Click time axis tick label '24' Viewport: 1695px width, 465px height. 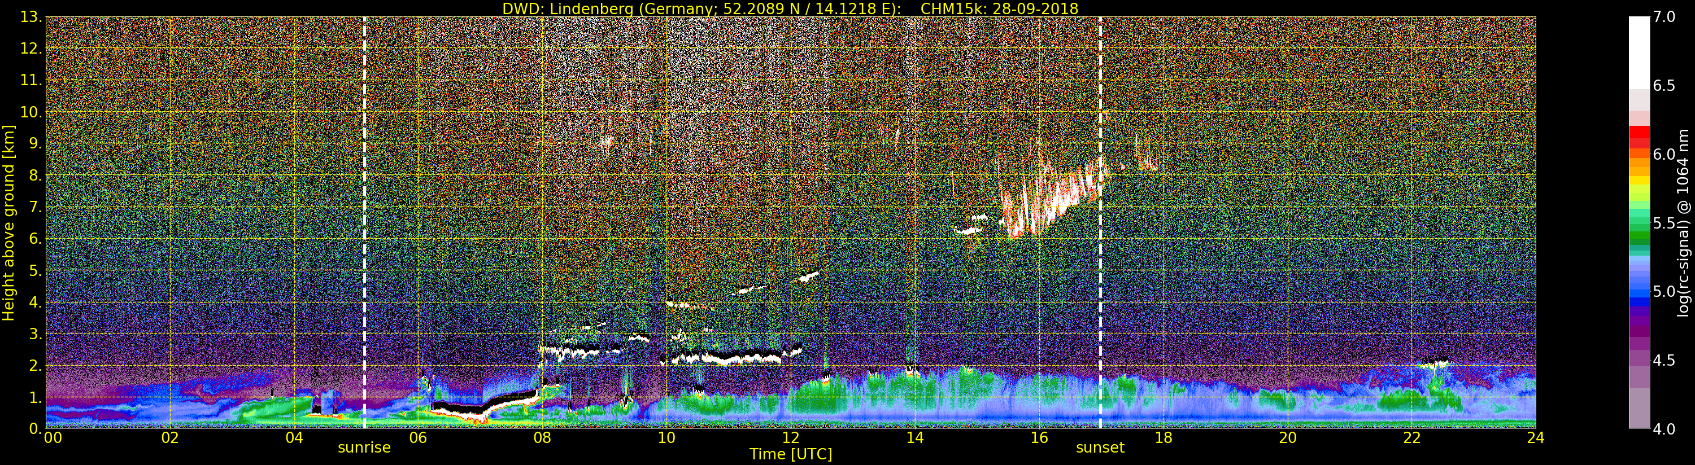coord(1536,438)
